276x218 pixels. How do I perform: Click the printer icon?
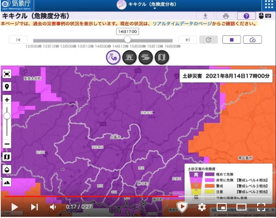point(226,16)
